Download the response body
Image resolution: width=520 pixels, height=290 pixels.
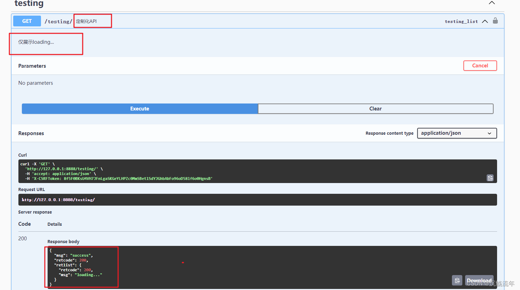[479, 280]
